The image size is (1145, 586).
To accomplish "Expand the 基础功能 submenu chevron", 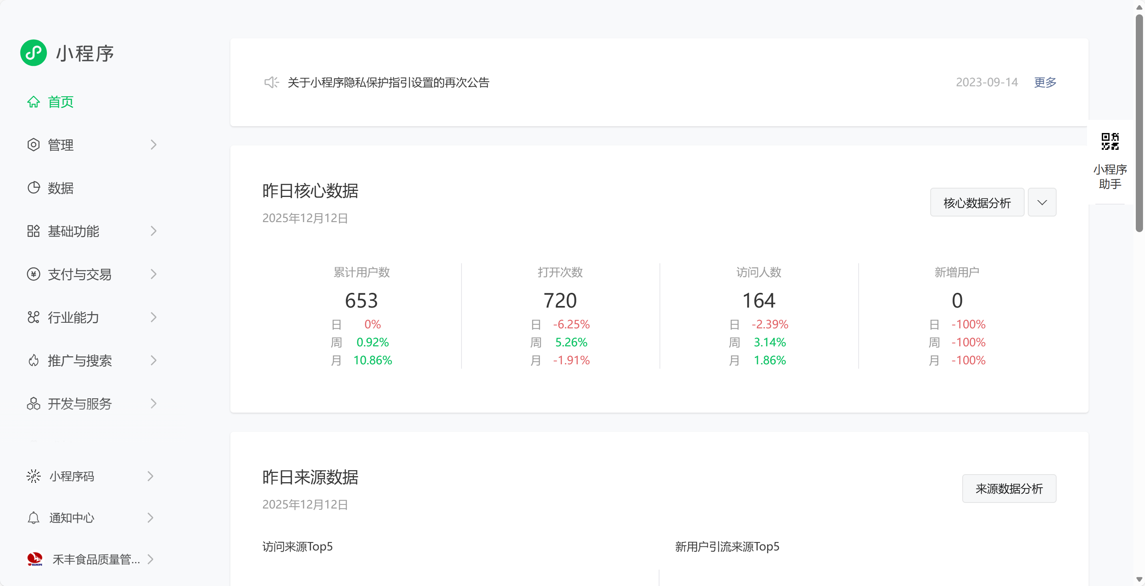I will pyautogui.click(x=153, y=231).
